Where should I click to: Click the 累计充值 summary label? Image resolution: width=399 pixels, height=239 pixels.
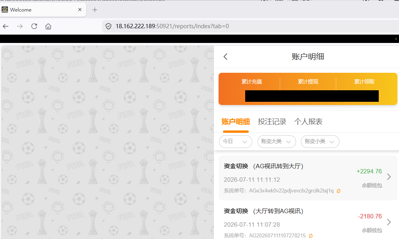coord(252,82)
